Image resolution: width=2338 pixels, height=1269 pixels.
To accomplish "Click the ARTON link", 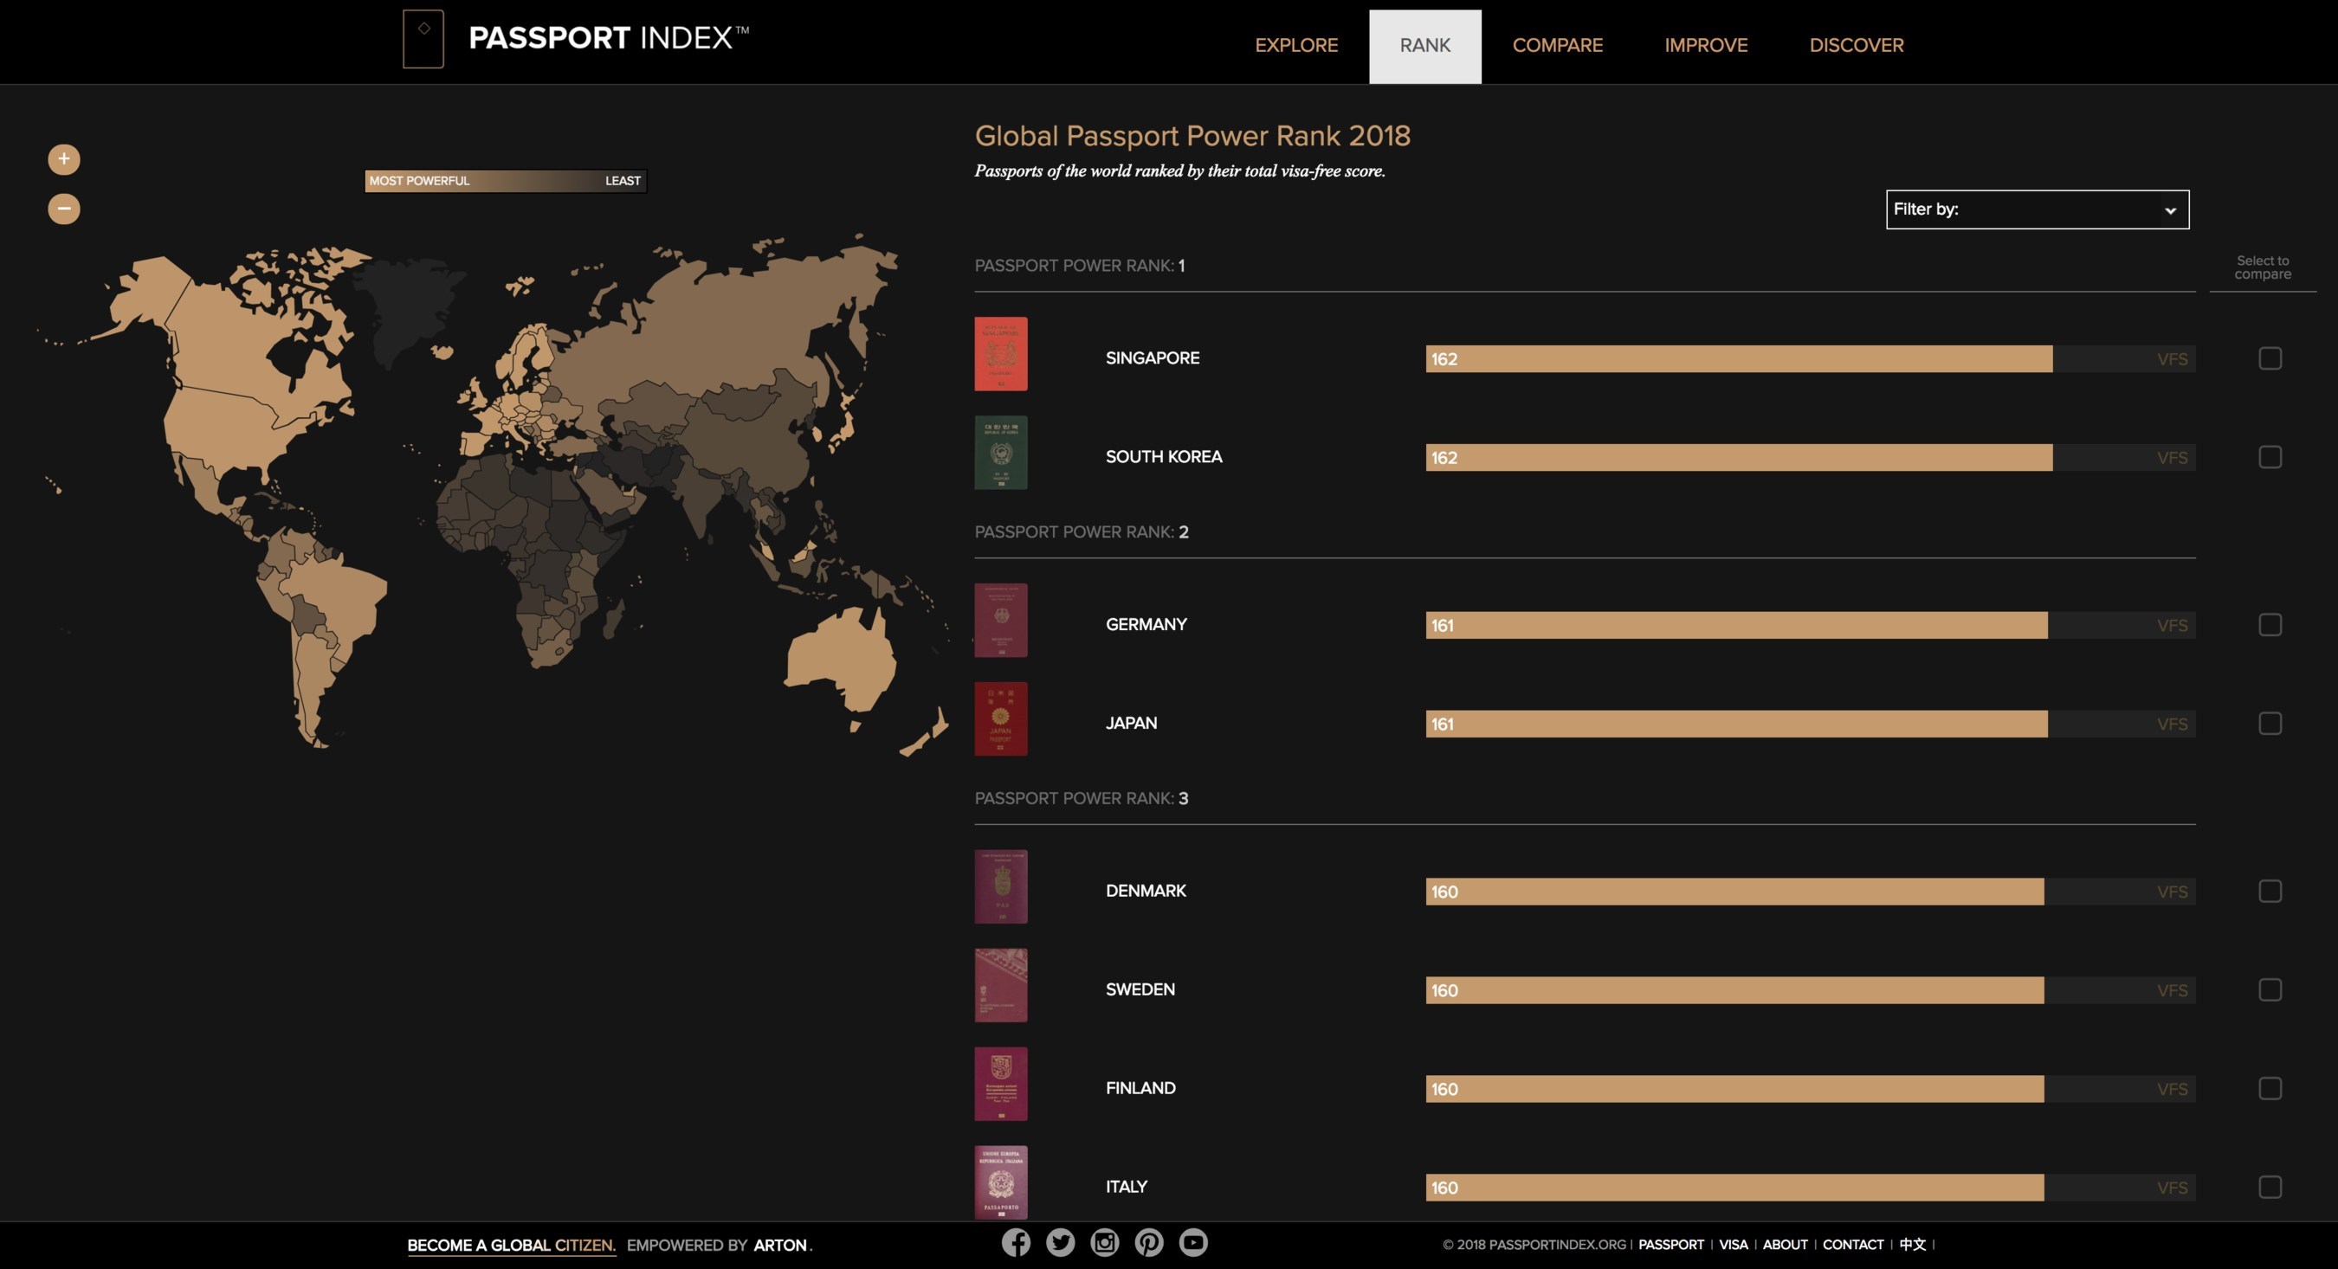I will point(780,1246).
